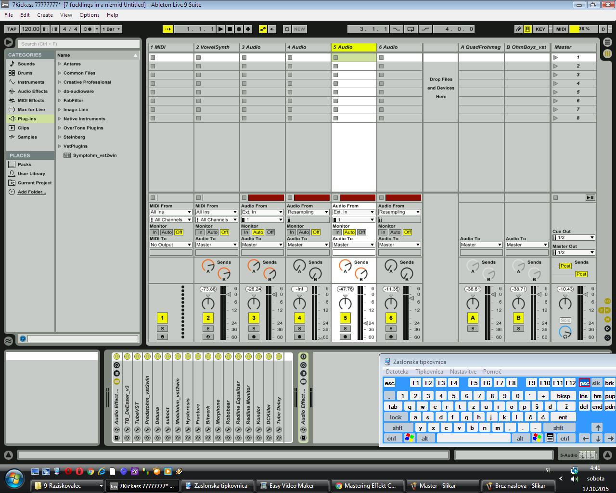
Task: Open the quantization menu showing 1 Bar
Action: tap(111, 29)
